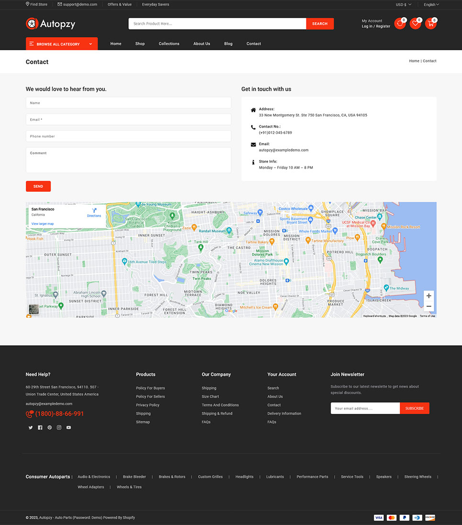Open the Collections menu item
The height and width of the screenshot is (525, 462).
click(x=169, y=44)
